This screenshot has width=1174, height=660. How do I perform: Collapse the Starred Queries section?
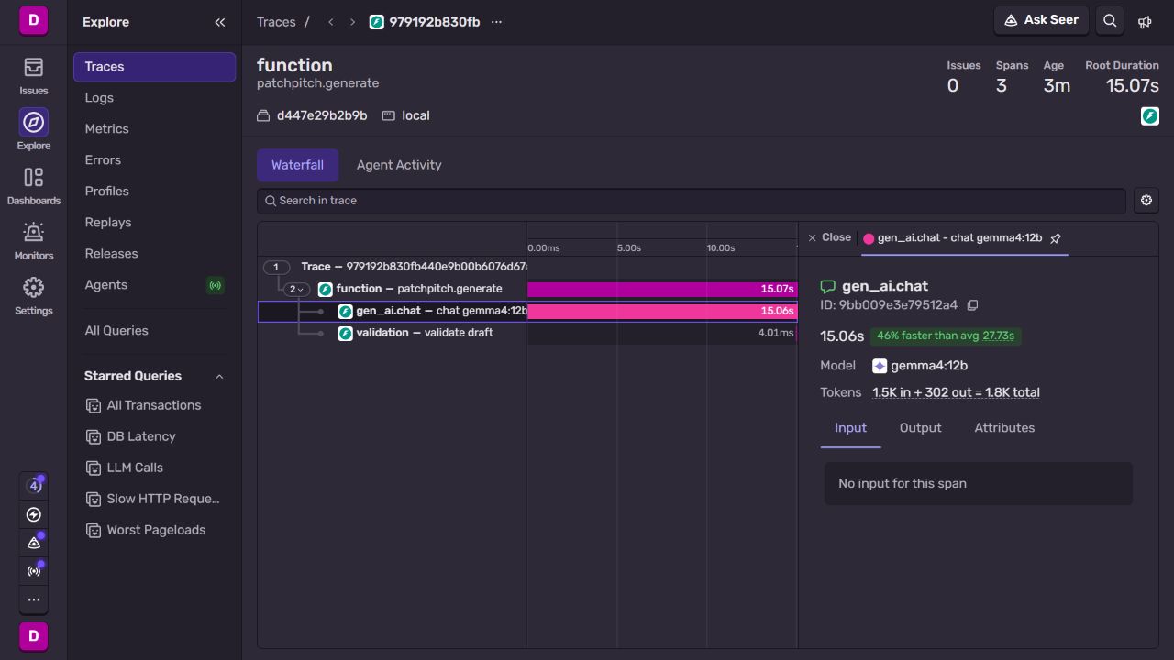pos(219,377)
